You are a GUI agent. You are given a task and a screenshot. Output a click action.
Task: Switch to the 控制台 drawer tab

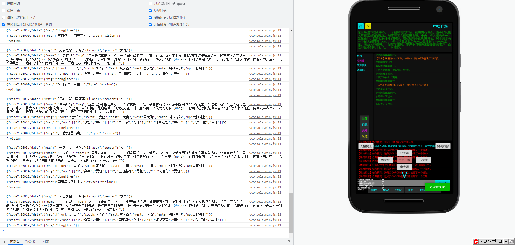tap(15, 241)
